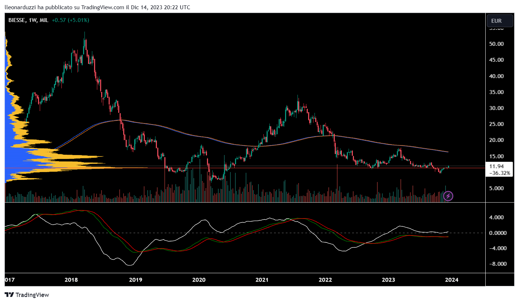Click the +0.57 (+5.01%) change value
Screen dimensions: 519x303
[70, 20]
